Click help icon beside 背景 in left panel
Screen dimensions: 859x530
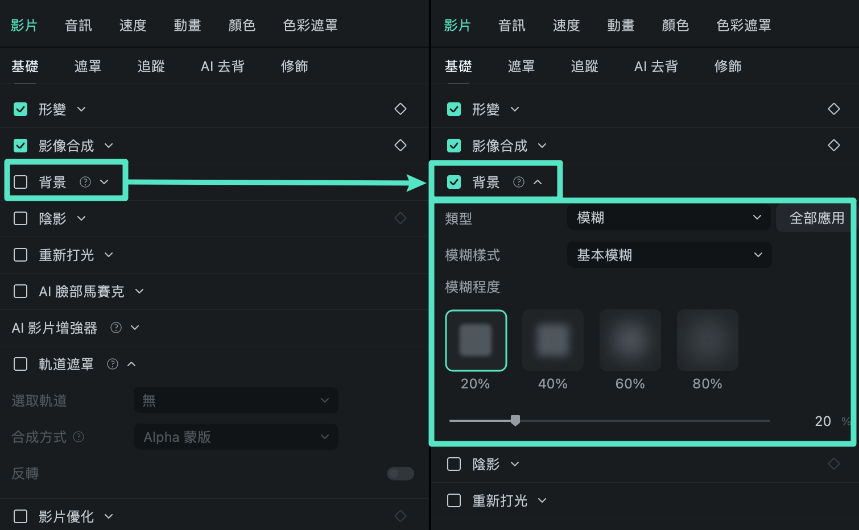85,182
